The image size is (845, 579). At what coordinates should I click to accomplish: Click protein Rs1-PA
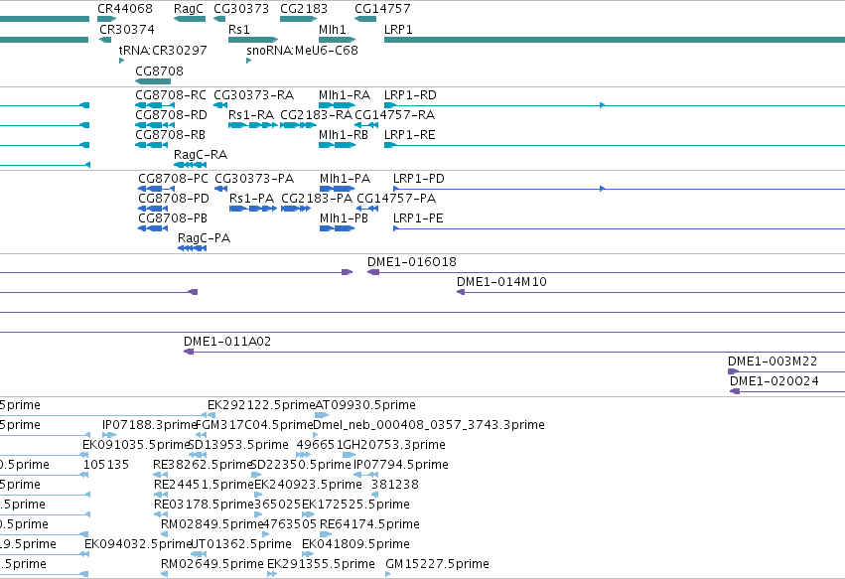[x=251, y=199]
